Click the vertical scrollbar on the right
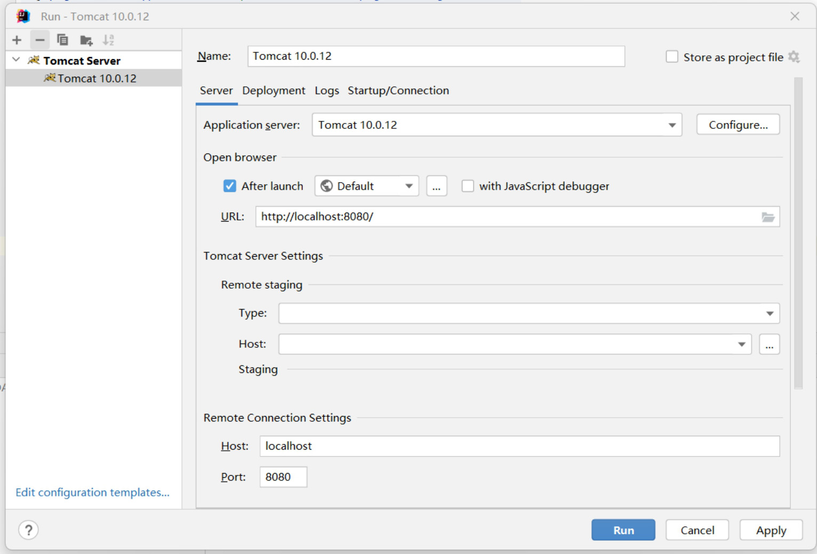817x554 pixels. [798, 233]
